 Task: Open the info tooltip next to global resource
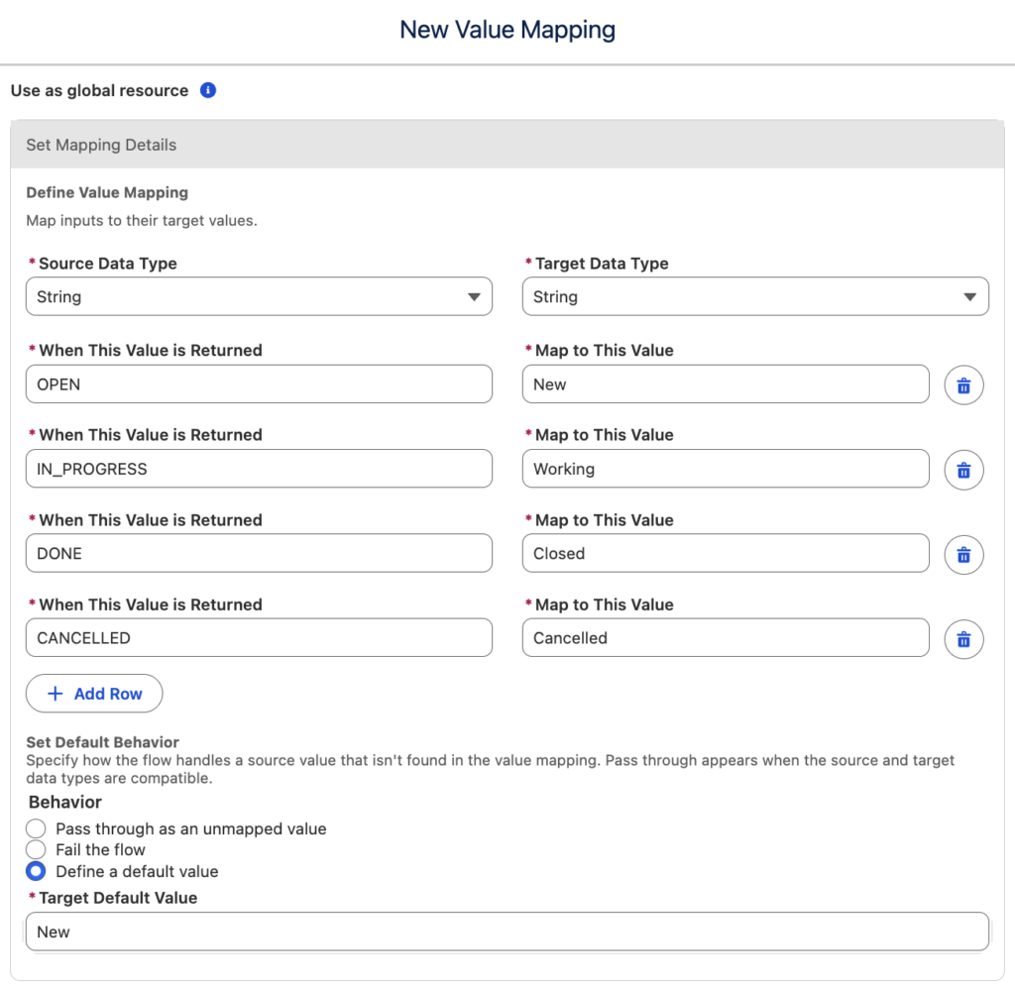click(x=208, y=90)
